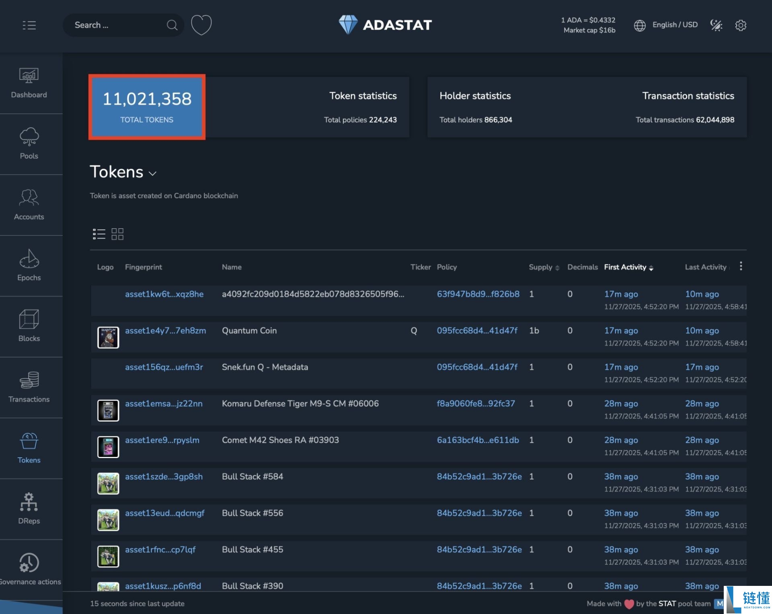Open policy link f8a9060fe8...92fc37
772x614 pixels.
476,403
